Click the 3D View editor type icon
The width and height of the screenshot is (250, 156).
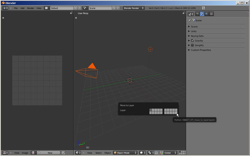coord(77,153)
